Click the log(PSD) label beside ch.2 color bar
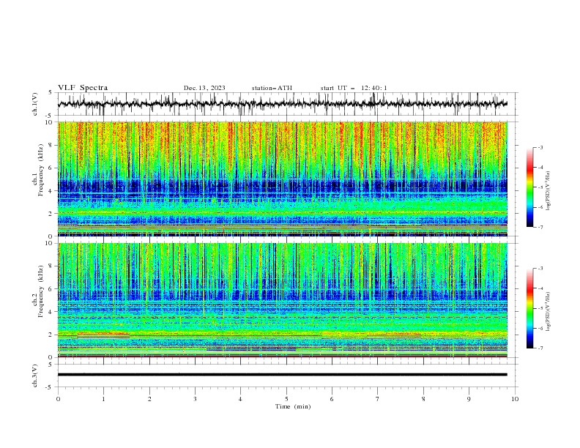The width and height of the screenshot is (580, 448). point(549,311)
